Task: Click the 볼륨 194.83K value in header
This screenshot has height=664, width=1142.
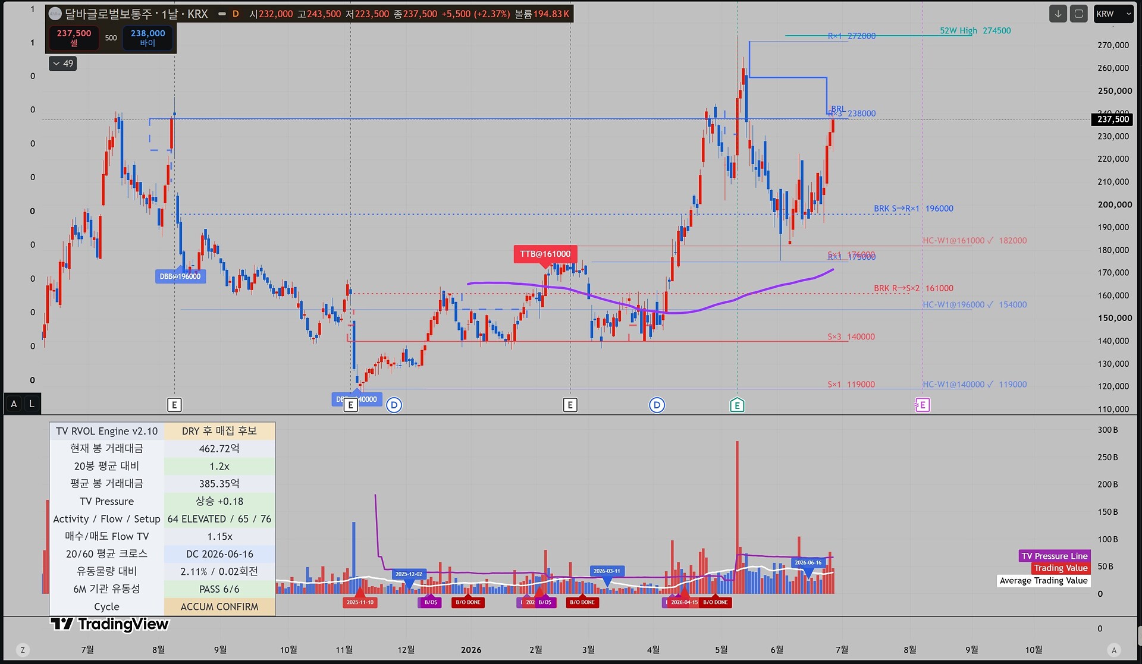Action: (x=542, y=14)
